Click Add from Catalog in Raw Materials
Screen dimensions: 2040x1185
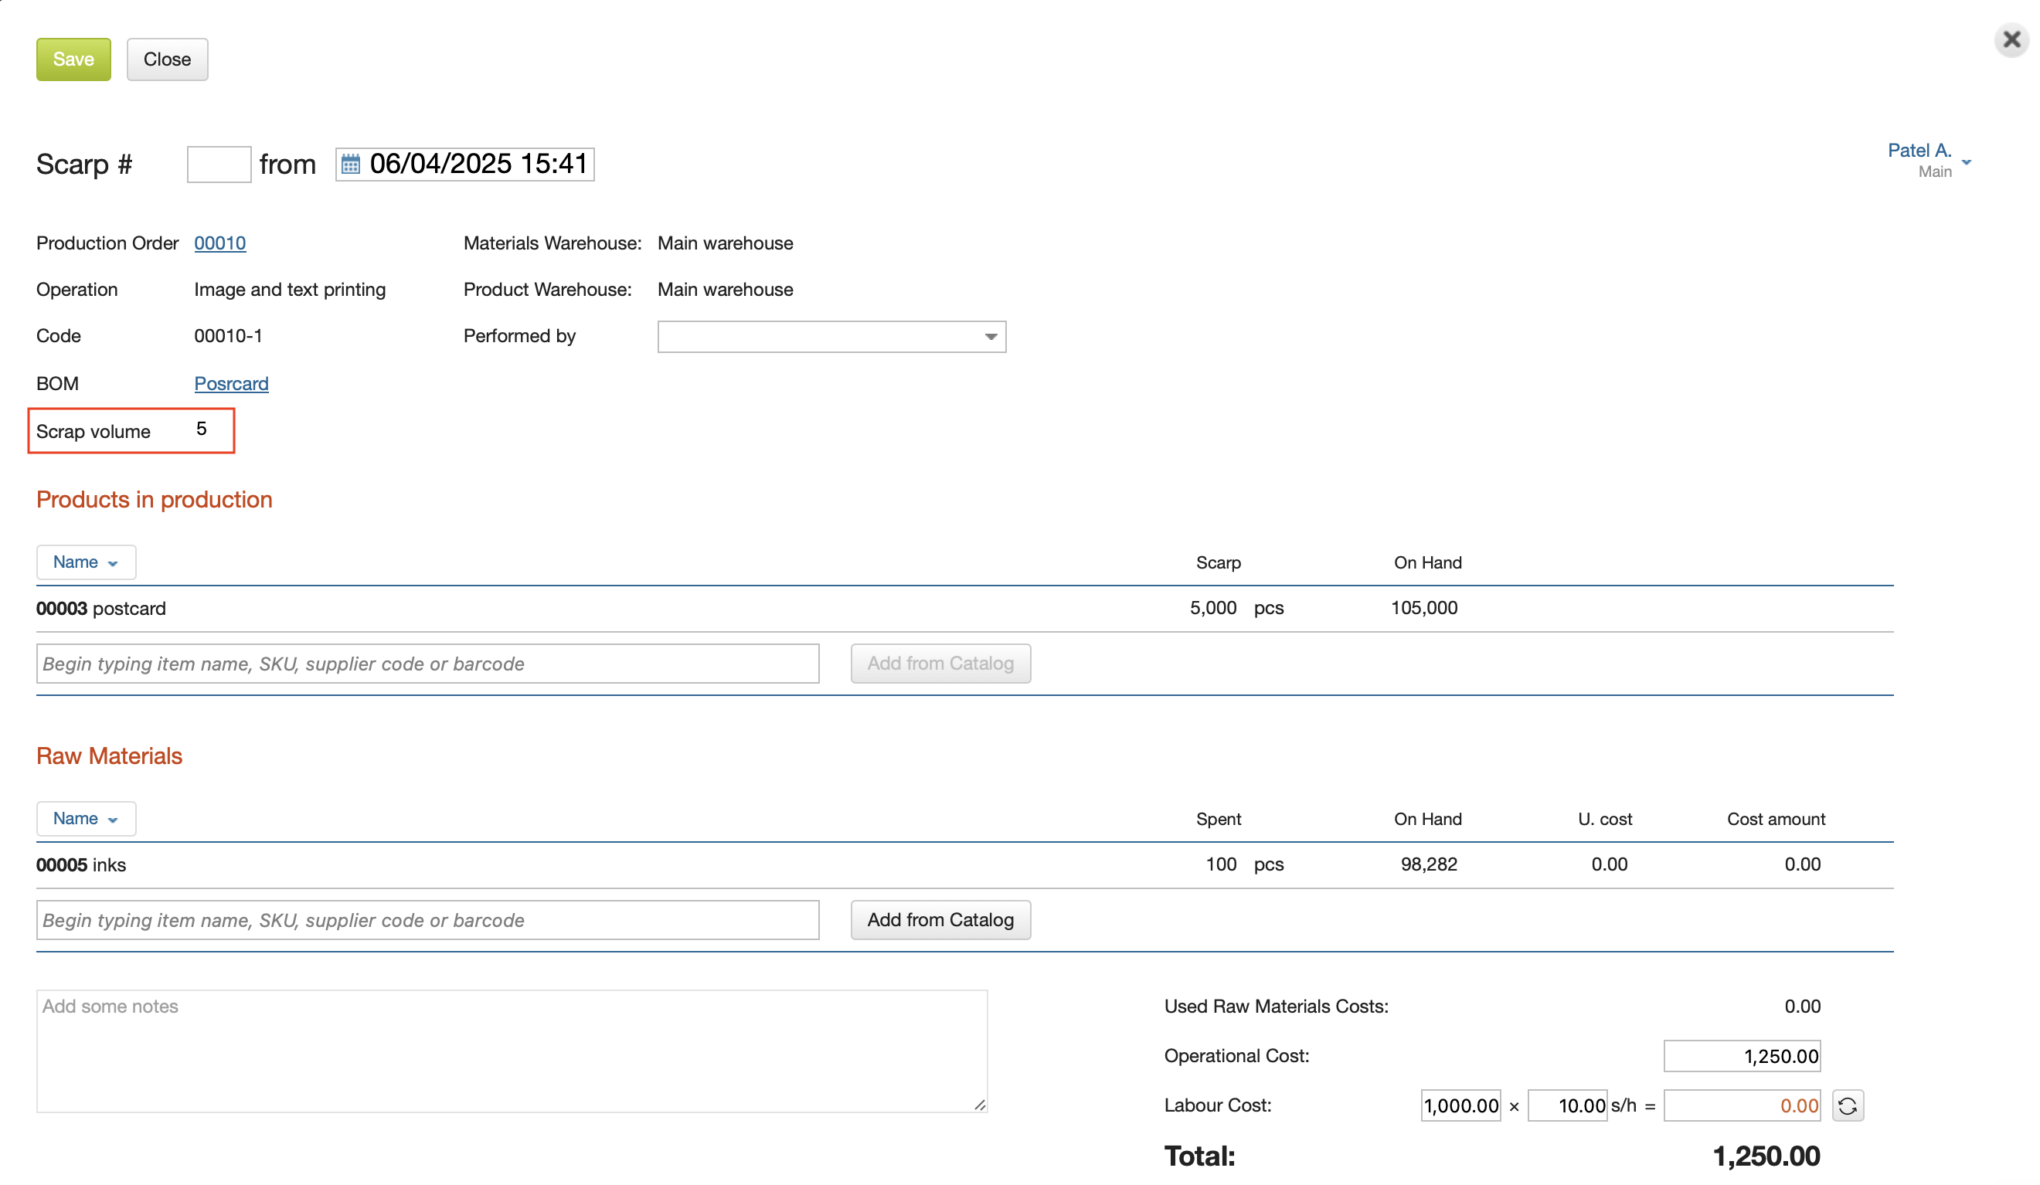pos(940,919)
